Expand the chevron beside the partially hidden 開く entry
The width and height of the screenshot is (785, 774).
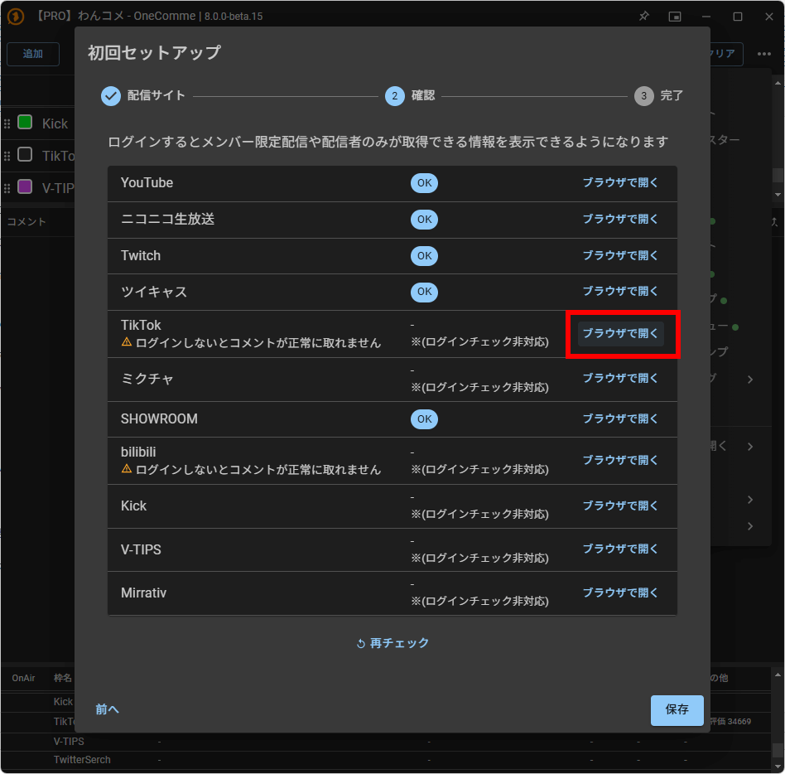[x=750, y=447]
